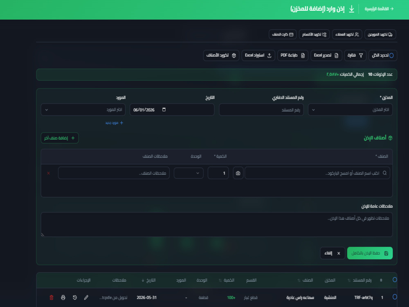This screenshot has height=307, width=409.
Task: Go back to القائمة الرئيسية main menu
Action: [379, 9]
